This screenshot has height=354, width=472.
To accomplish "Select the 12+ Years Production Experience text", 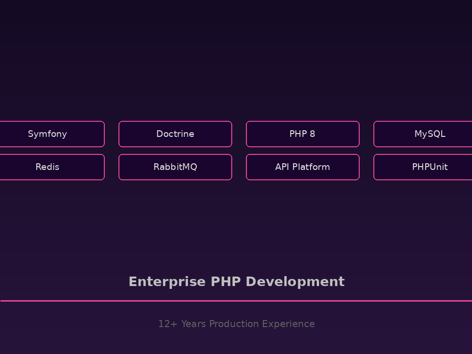I will tap(236, 324).
